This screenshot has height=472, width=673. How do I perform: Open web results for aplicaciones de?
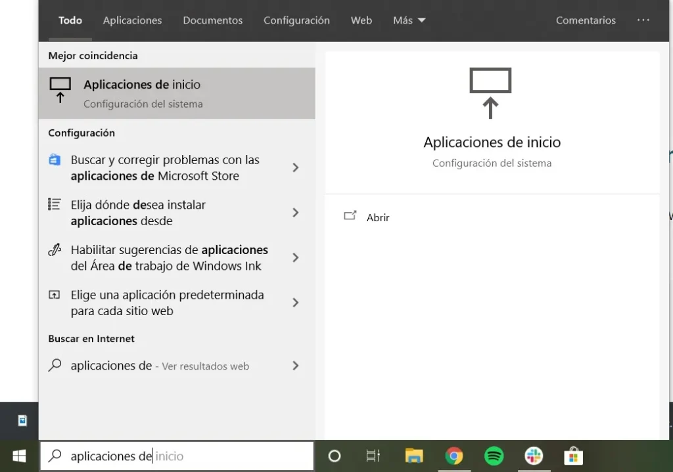coord(177,366)
